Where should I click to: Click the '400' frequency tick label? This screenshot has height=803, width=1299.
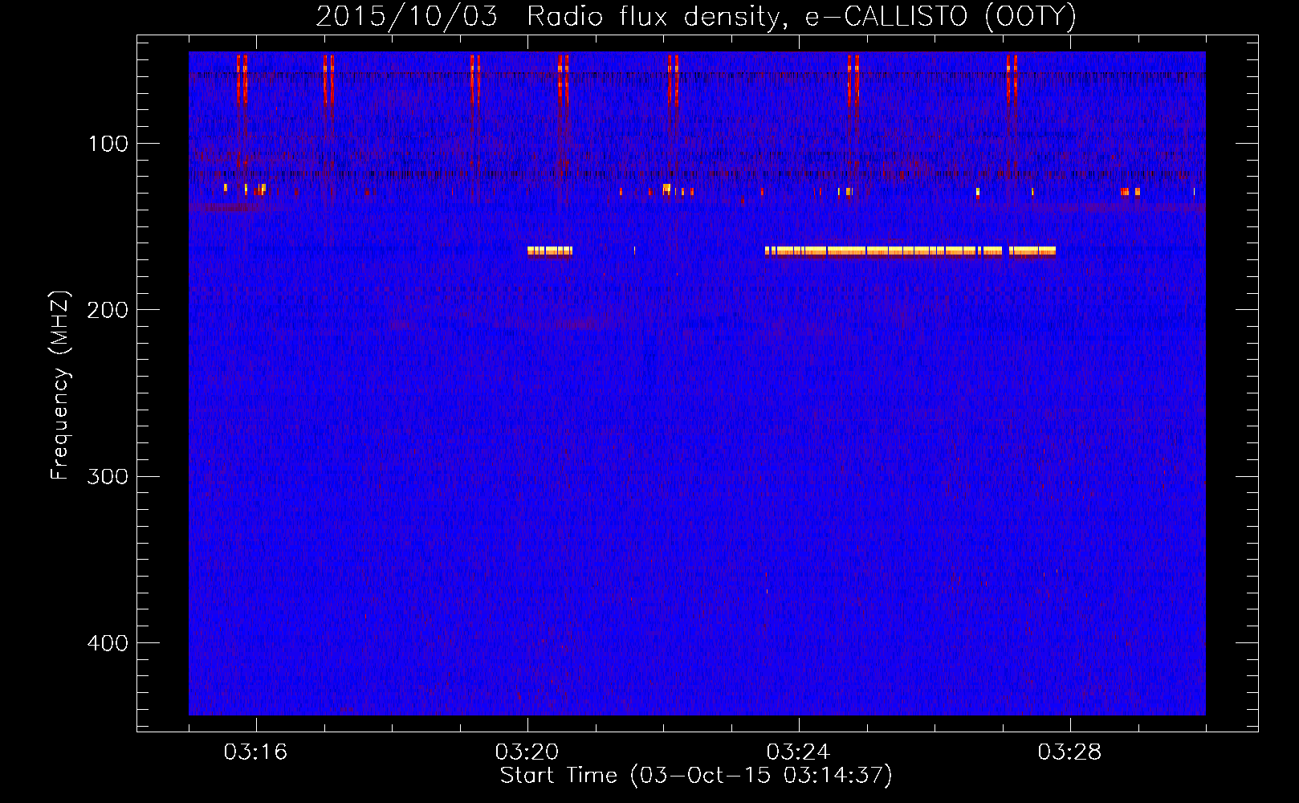point(107,643)
